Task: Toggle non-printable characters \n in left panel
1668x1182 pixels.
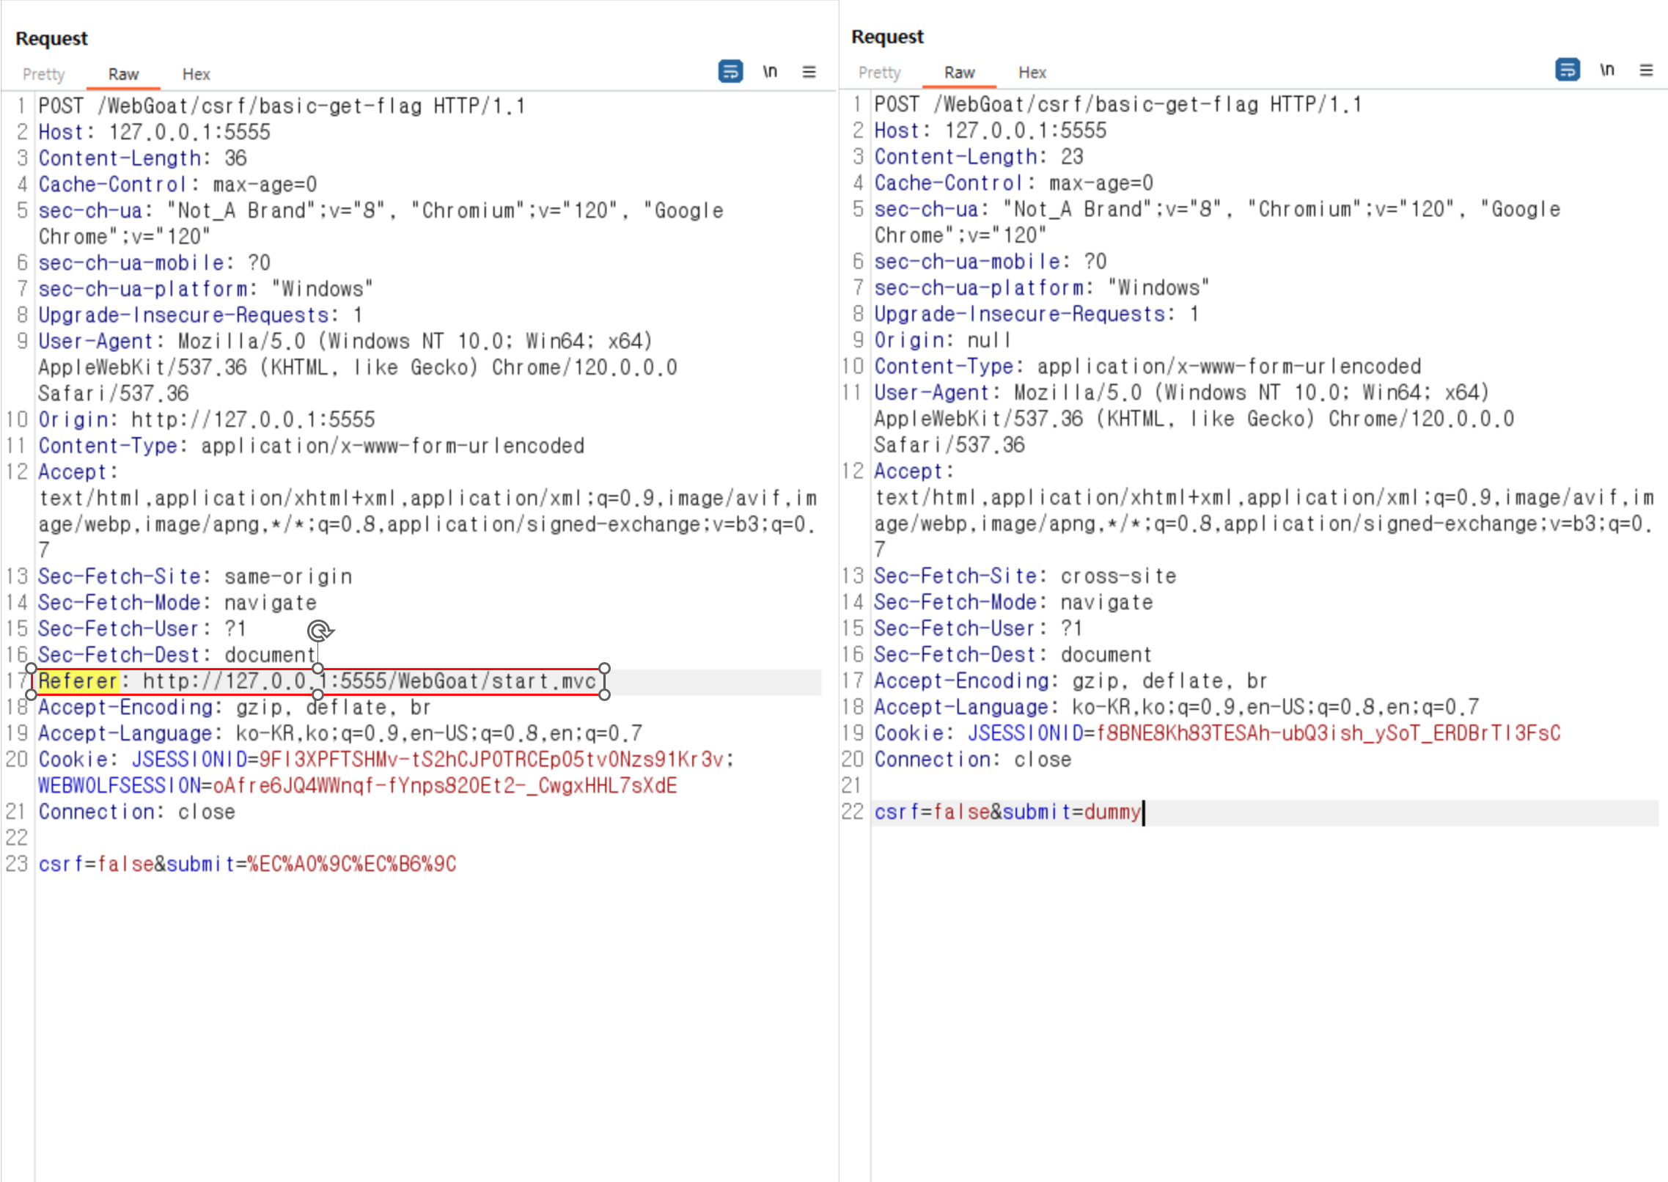Action: pos(769,71)
